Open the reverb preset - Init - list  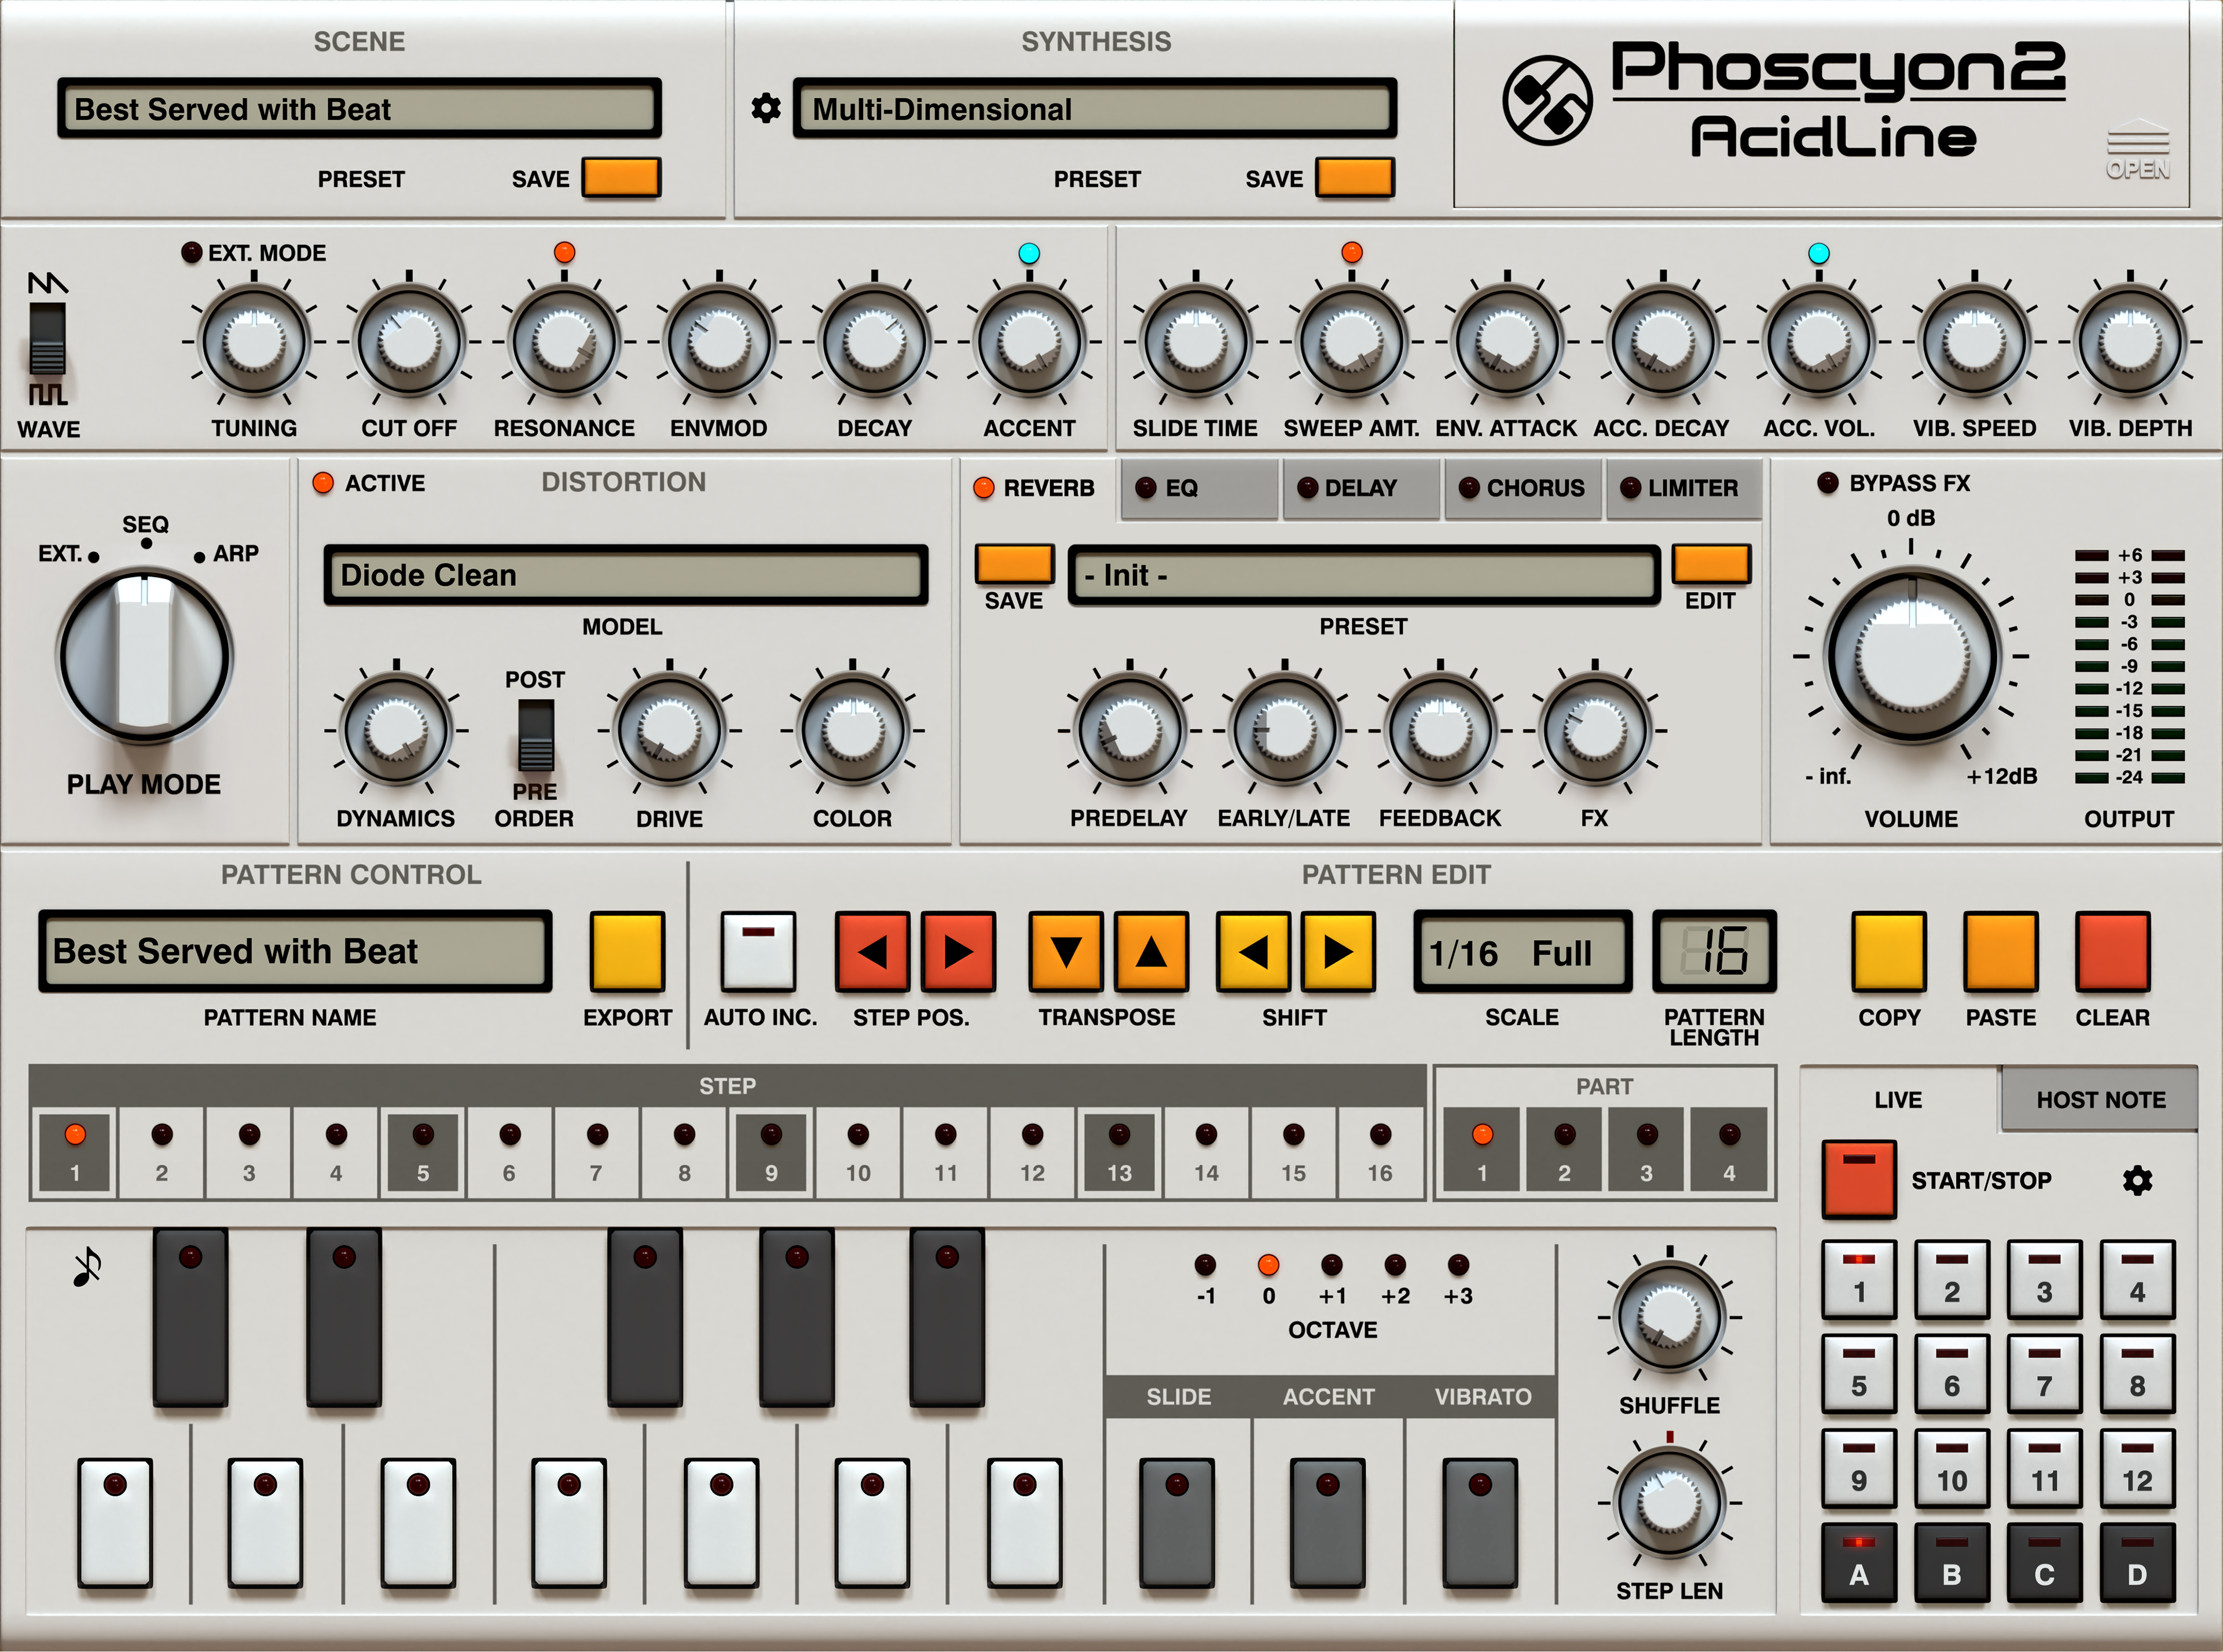1364,575
